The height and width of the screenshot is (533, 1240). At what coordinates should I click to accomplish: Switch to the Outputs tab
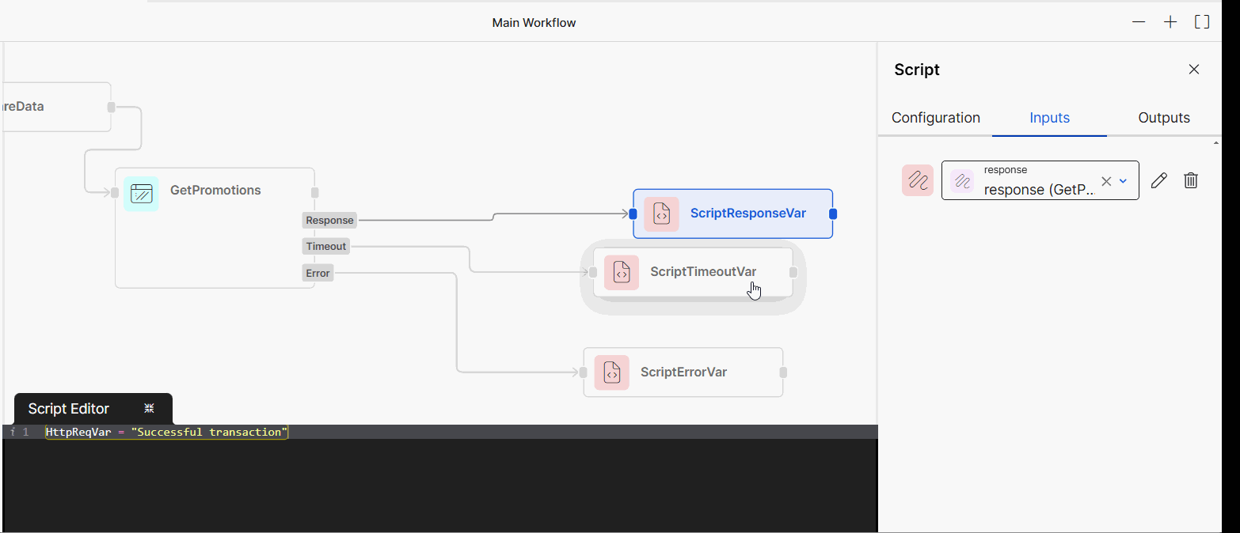pyautogui.click(x=1163, y=117)
